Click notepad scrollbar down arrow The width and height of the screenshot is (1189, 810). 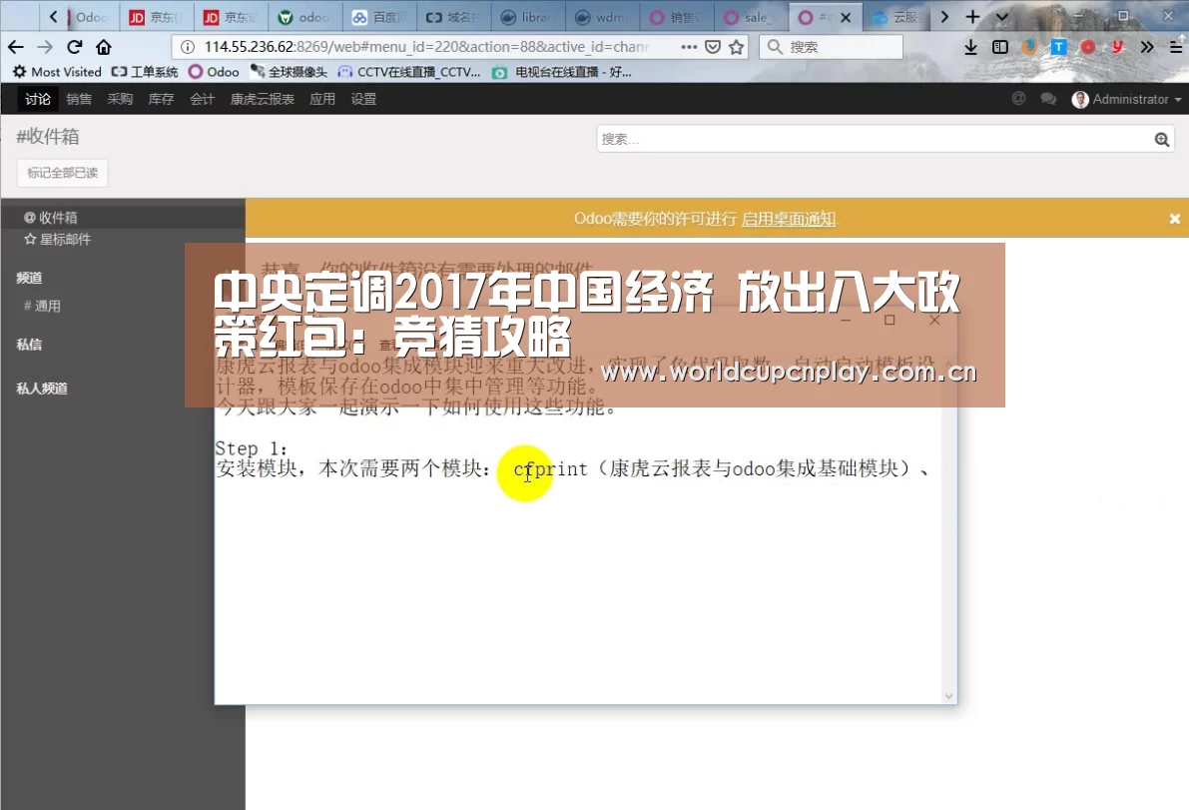click(948, 696)
